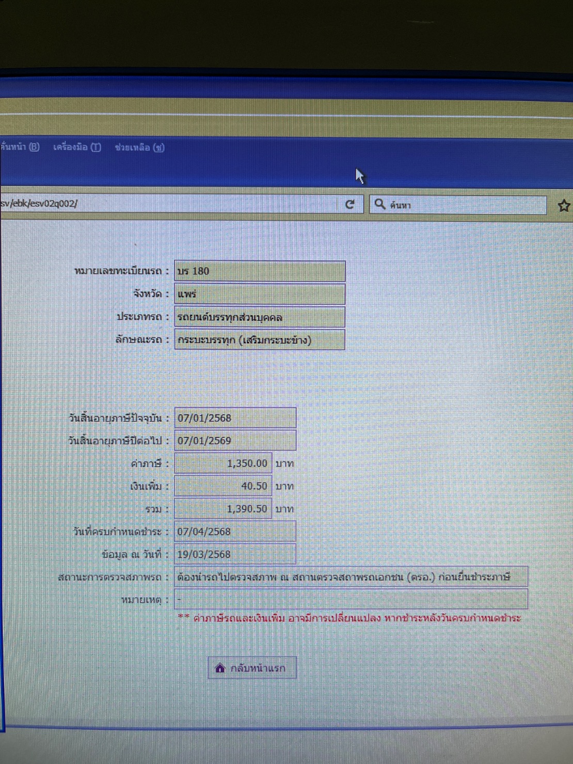
Task: Click the search magnifier icon
Action: coord(380,204)
